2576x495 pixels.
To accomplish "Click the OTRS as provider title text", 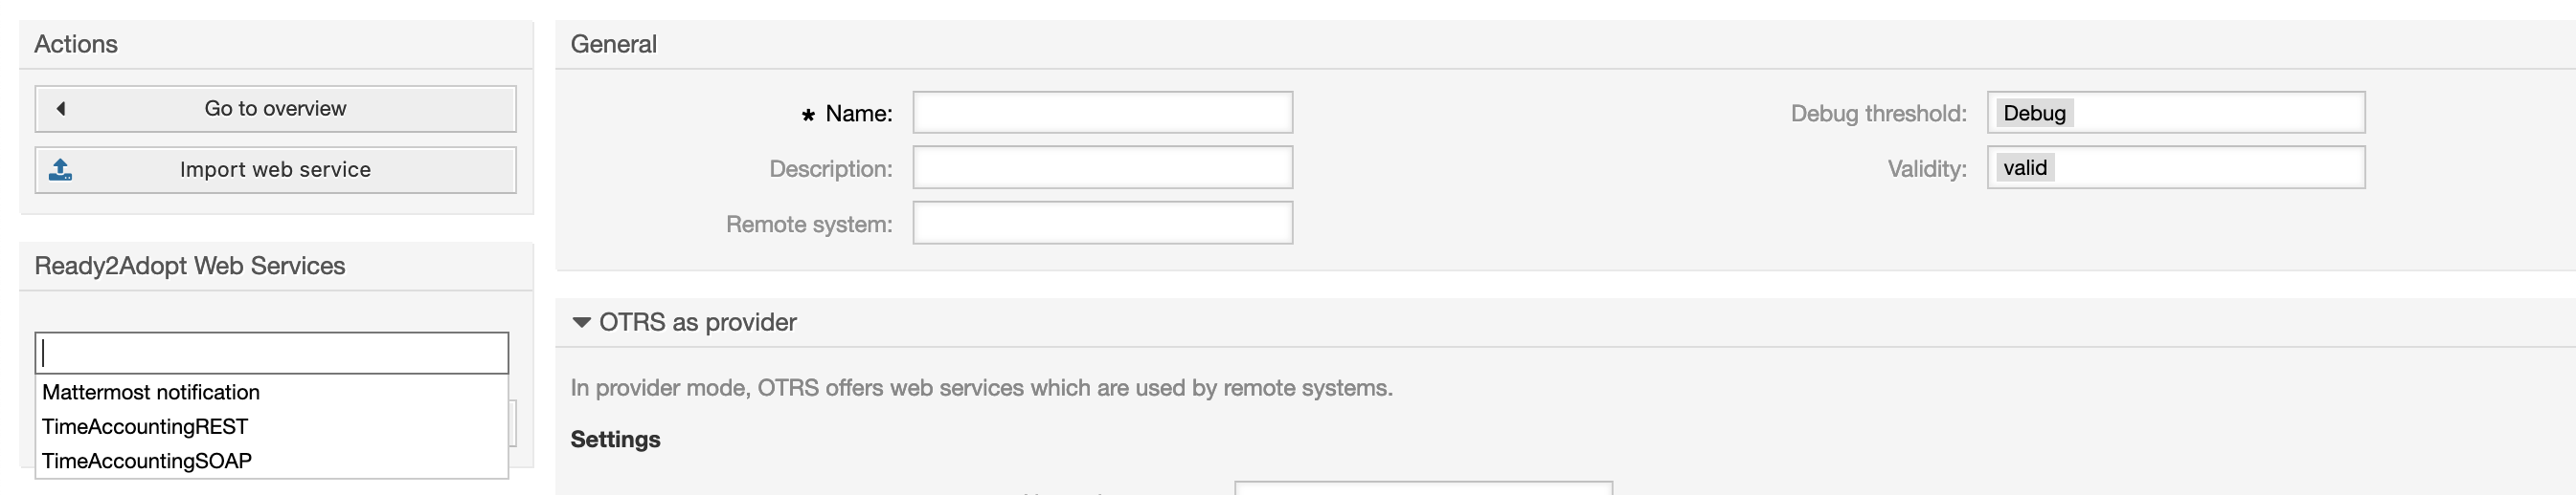I will tap(697, 322).
